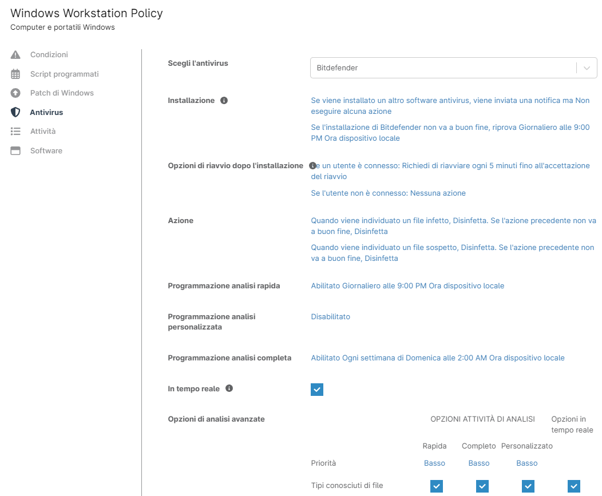Change the Completo priority Basso value
602x496 pixels.
click(x=478, y=463)
